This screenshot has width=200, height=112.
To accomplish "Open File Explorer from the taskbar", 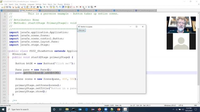I will click(67, 109).
